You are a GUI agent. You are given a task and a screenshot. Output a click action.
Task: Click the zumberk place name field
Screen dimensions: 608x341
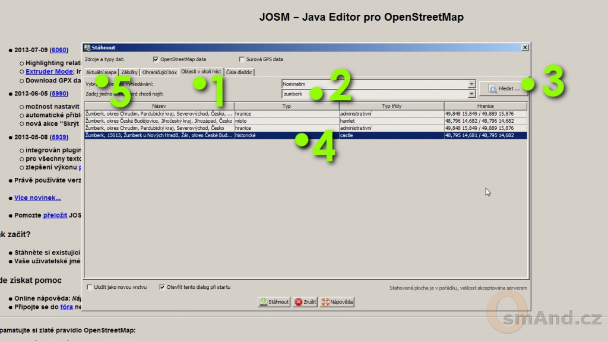pyautogui.click(x=375, y=94)
